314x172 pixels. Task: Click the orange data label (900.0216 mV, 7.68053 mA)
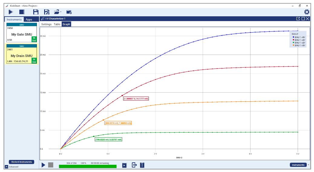coord(118,123)
